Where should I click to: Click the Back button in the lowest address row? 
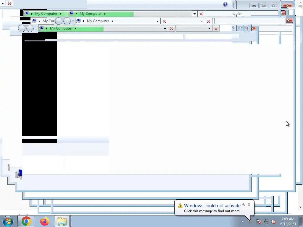point(22,28)
